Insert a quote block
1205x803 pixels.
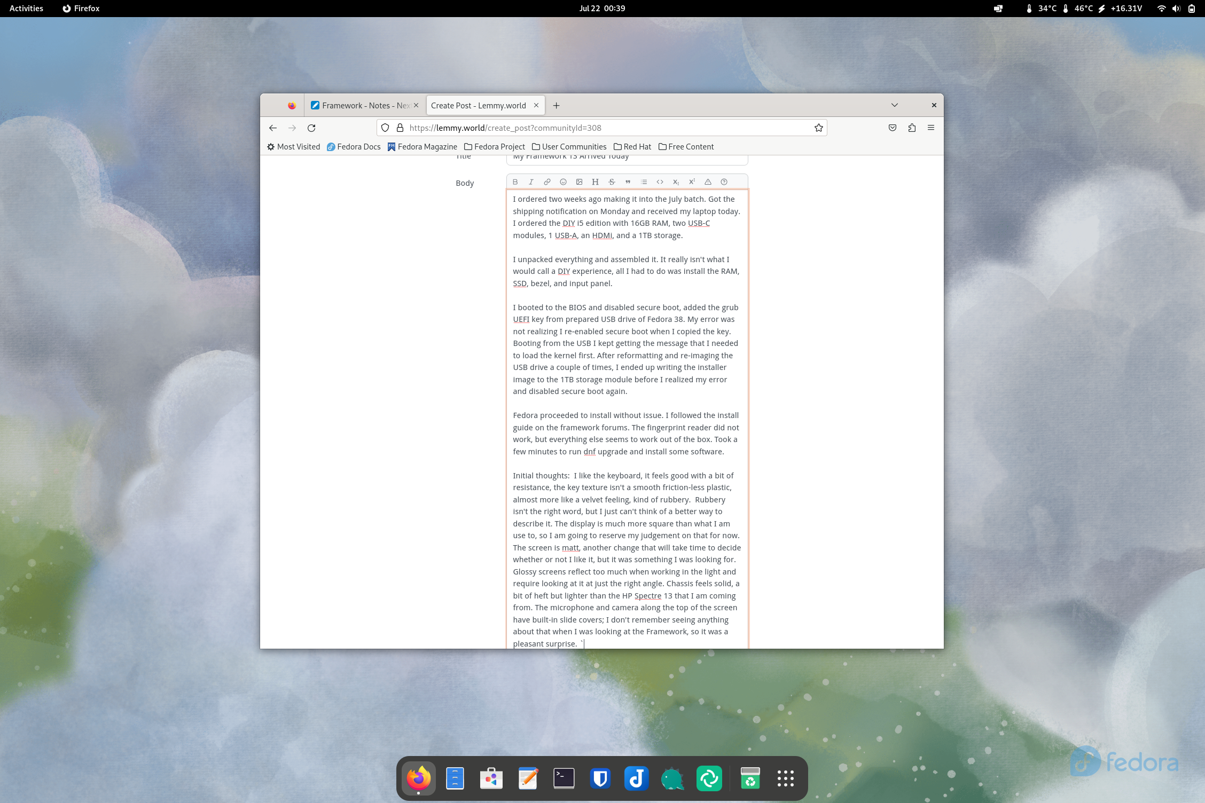coord(628,182)
